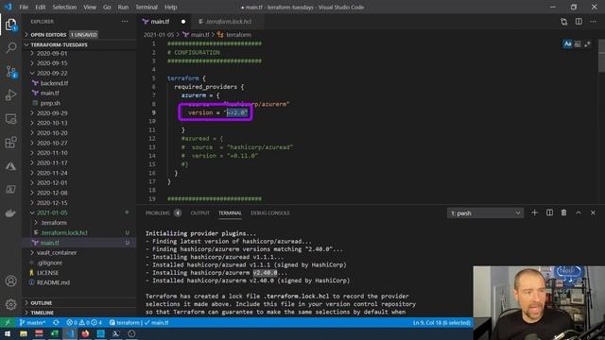Switch to the Problems panel tab
The width and height of the screenshot is (605, 340).
click(x=158, y=212)
